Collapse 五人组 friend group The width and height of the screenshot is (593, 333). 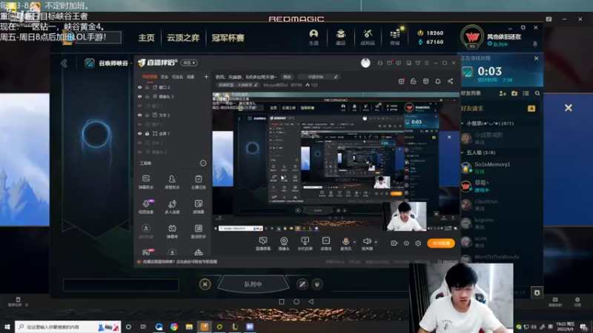pos(463,152)
